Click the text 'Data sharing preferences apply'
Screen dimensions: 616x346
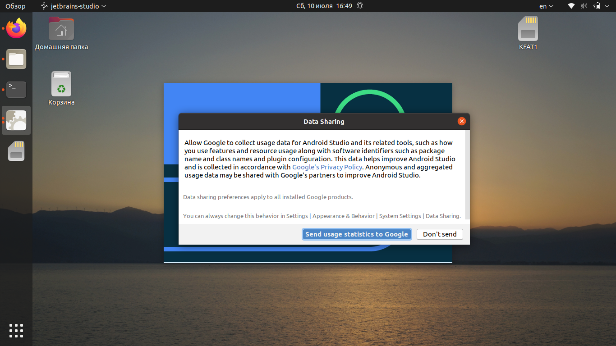[x=268, y=197]
